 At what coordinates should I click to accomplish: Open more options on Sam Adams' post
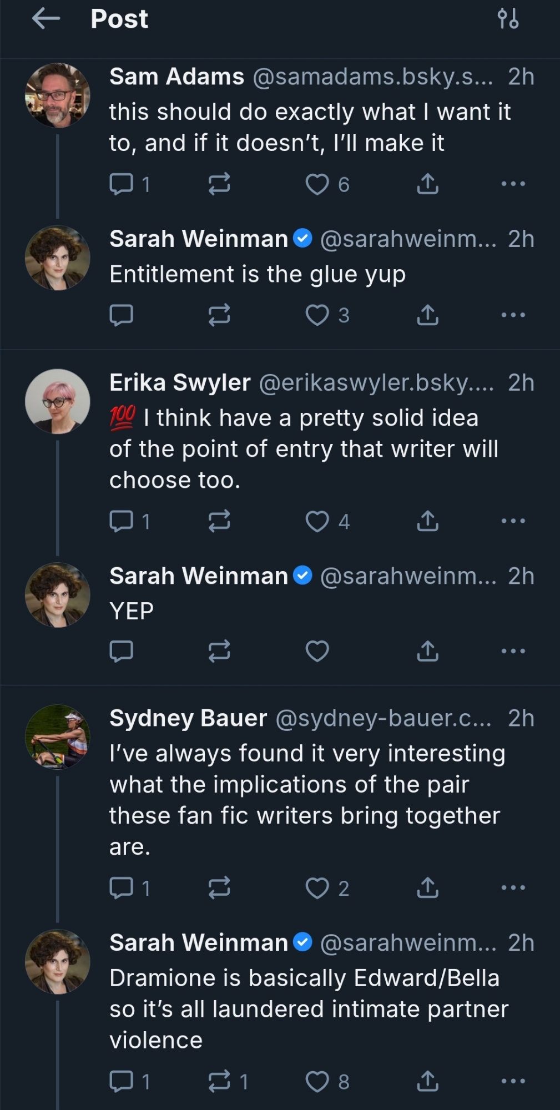pyautogui.click(x=513, y=184)
